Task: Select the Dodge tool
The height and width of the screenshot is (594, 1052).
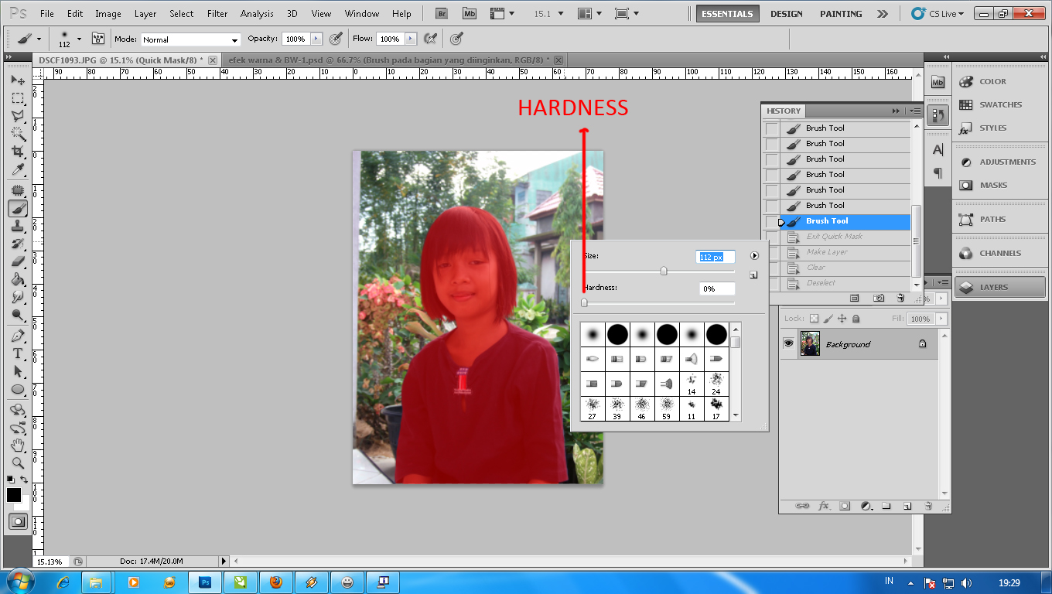Action: (x=18, y=315)
